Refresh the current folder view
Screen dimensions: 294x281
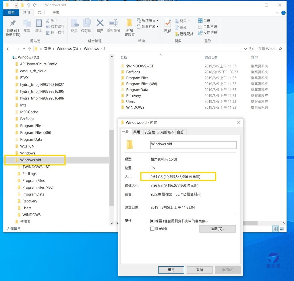[x=251, y=49]
